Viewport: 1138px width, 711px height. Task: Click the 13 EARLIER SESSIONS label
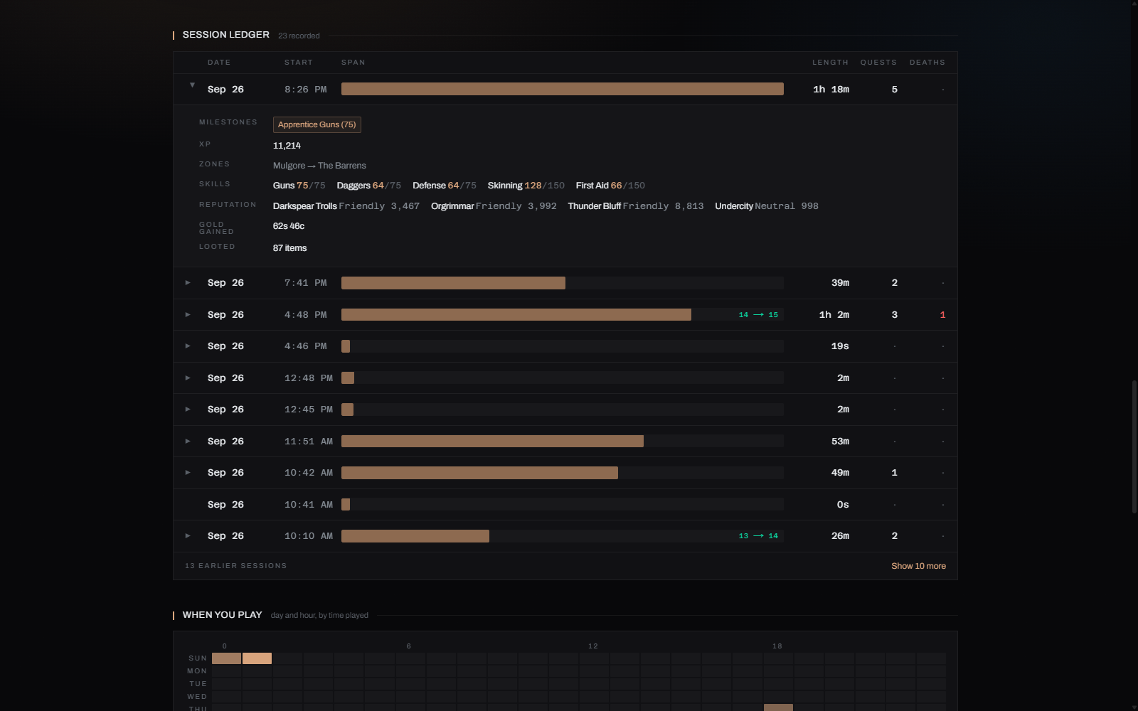pos(235,566)
